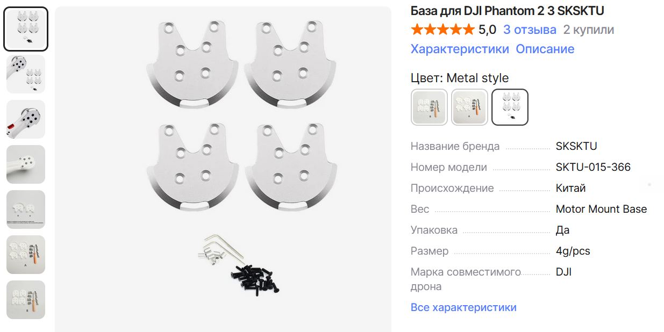Jump to the Характеристики section
664x332 pixels.
coord(460,49)
